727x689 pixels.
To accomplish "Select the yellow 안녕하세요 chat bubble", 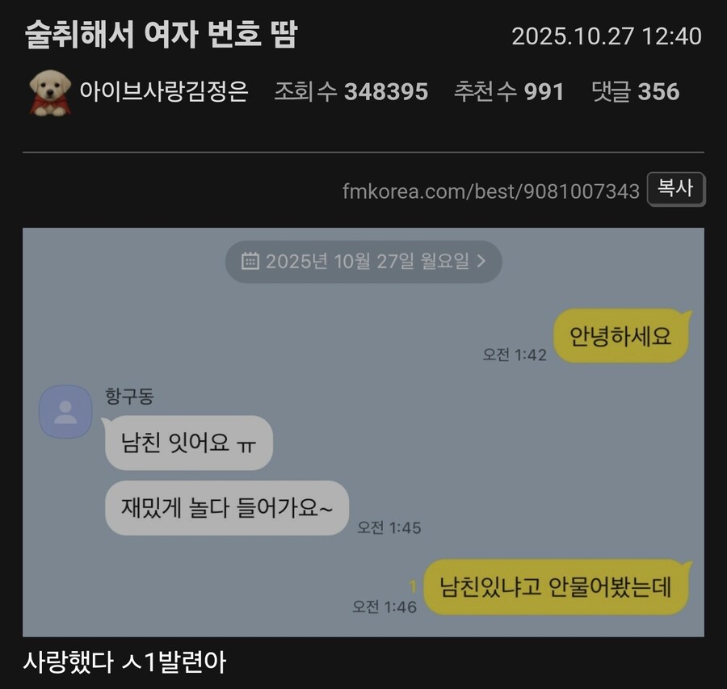I will [x=620, y=336].
